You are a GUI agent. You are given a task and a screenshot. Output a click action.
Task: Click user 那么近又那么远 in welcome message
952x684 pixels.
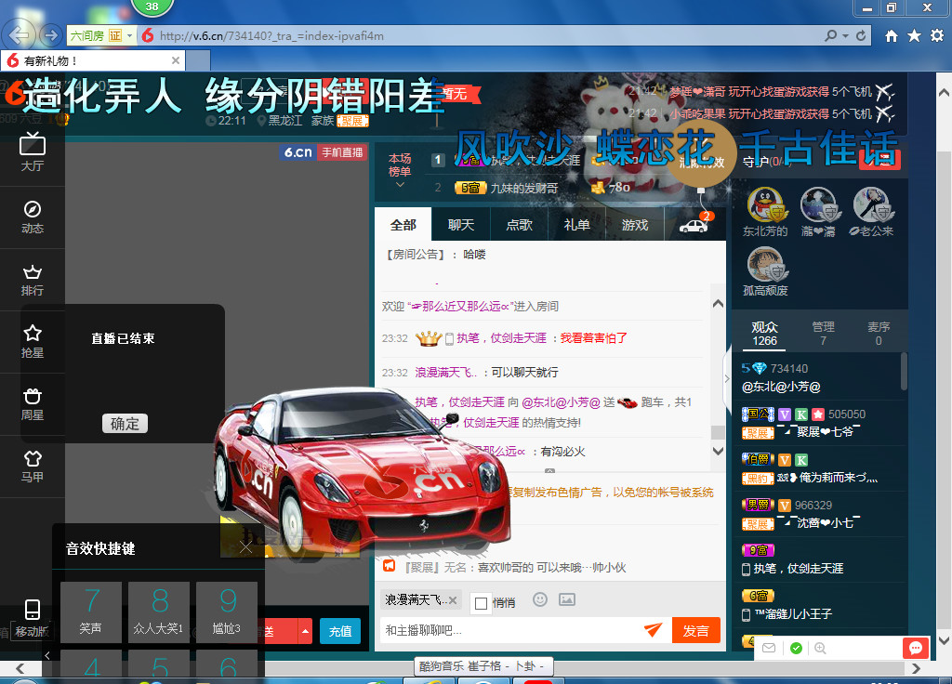click(x=460, y=307)
